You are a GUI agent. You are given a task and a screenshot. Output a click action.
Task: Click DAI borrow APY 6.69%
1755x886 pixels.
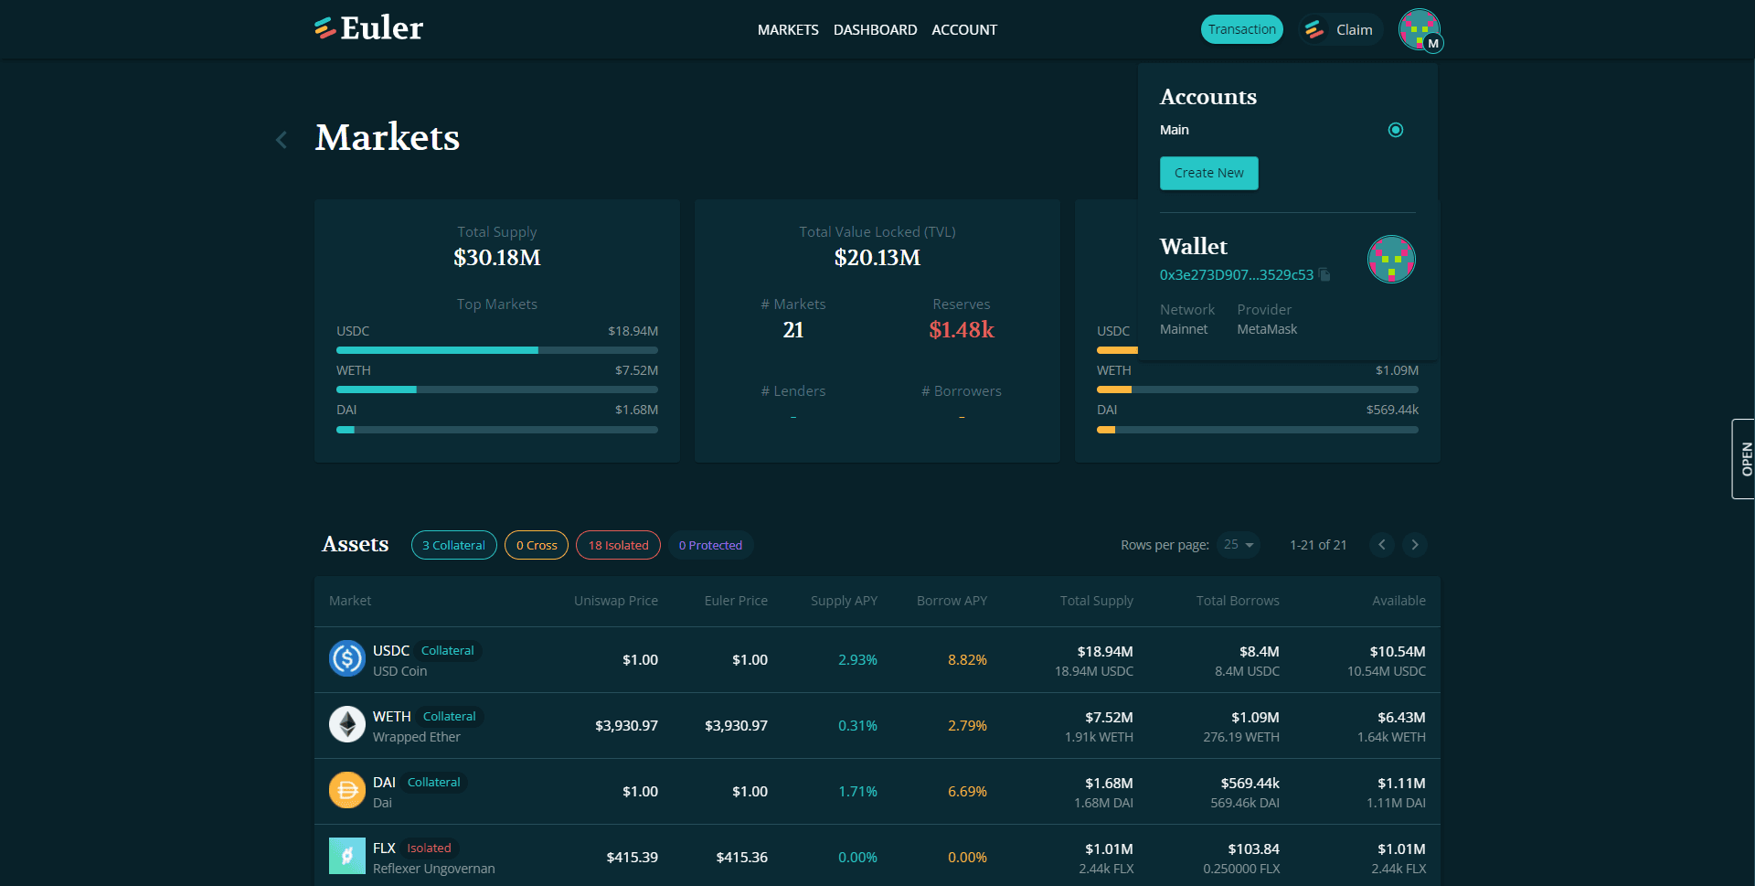(x=967, y=791)
